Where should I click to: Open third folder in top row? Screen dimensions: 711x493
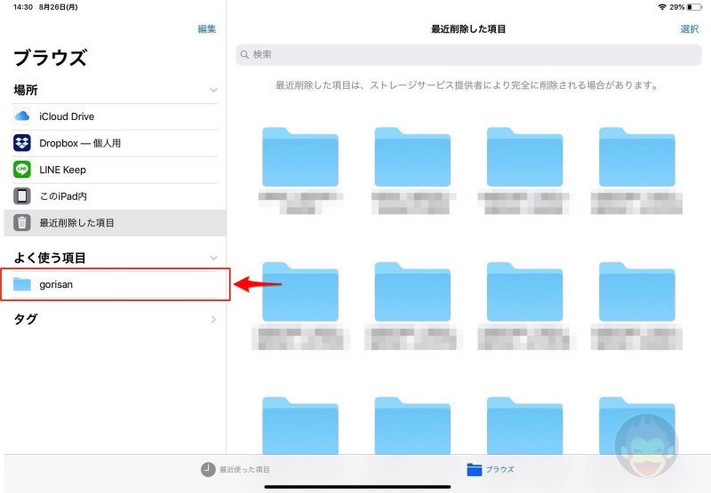[524, 156]
